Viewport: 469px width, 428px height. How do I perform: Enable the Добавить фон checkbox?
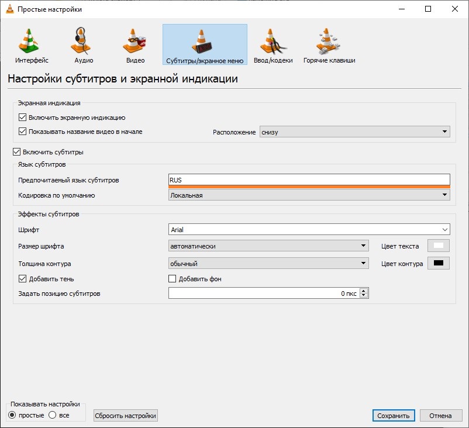(173, 279)
